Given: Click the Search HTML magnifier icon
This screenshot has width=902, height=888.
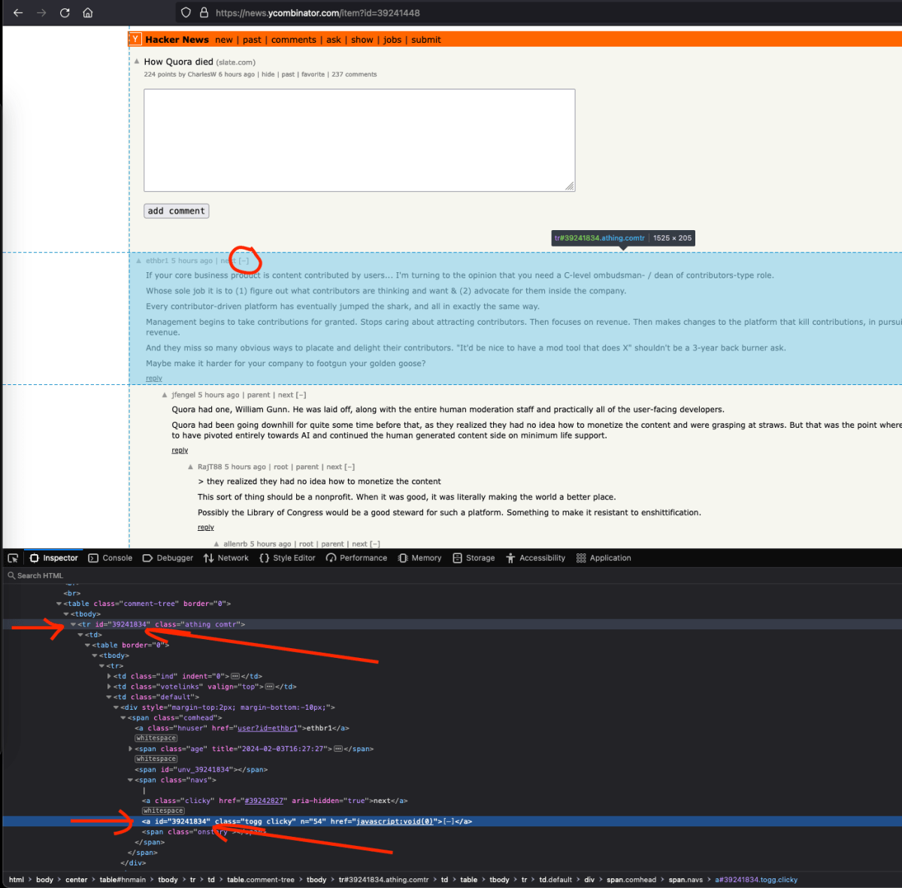Looking at the screenshot, I should (11, 576).
